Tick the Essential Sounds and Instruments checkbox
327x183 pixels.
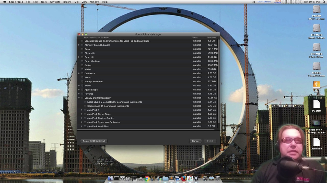click(82, 41)
